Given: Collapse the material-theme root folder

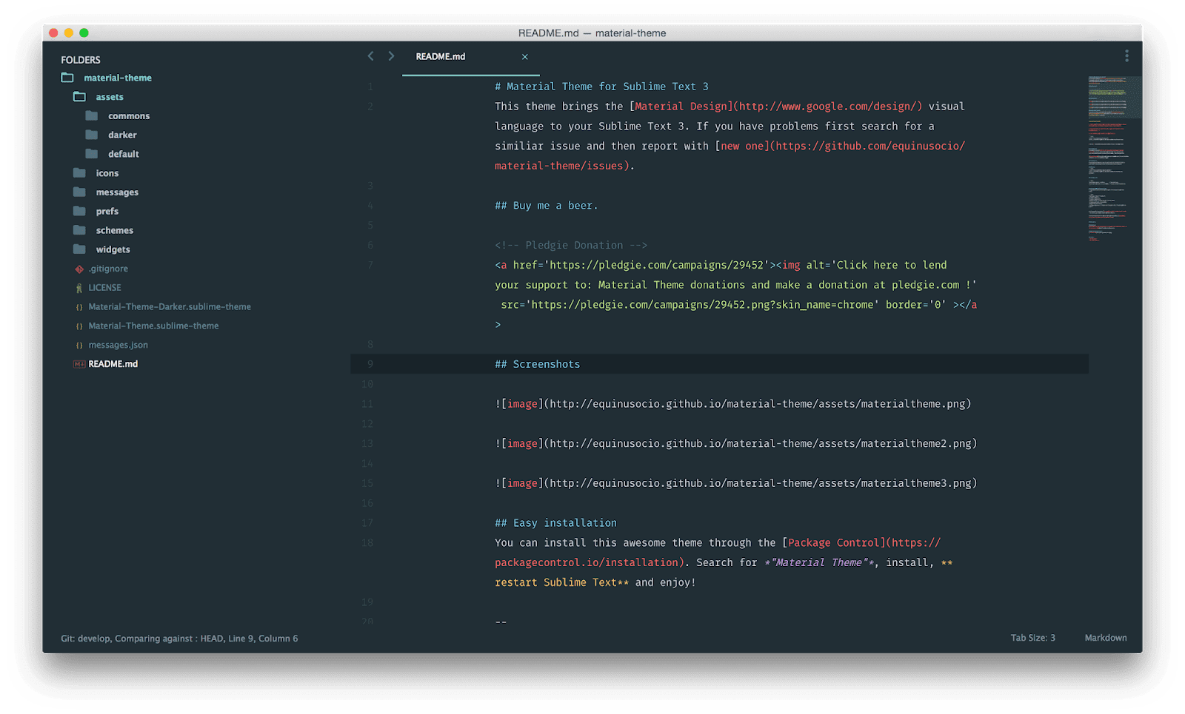Looking at the screenshot, I should tap(118, 78).
